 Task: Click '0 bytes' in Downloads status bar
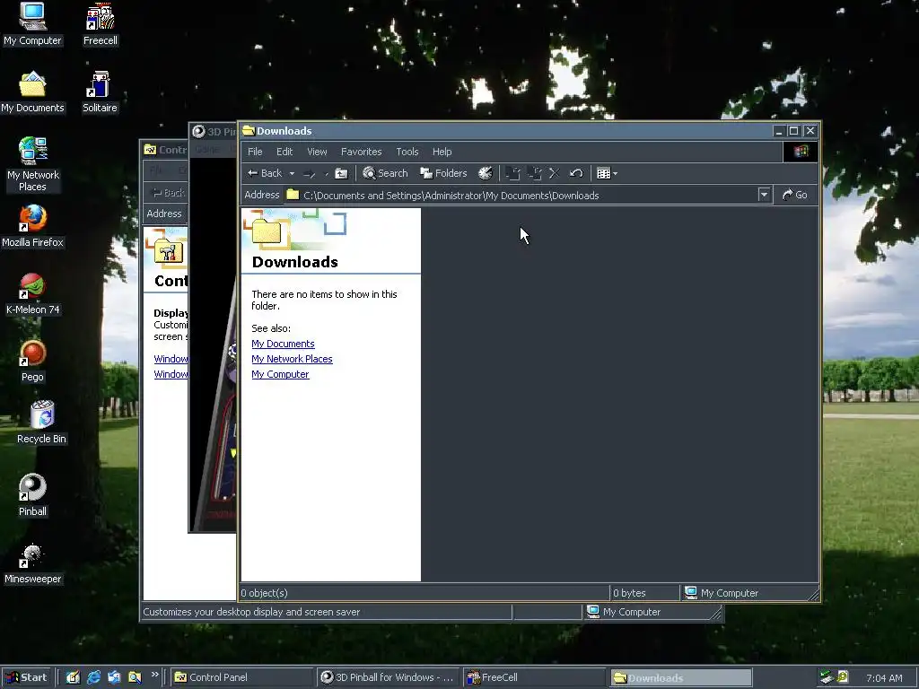[629, 593]
